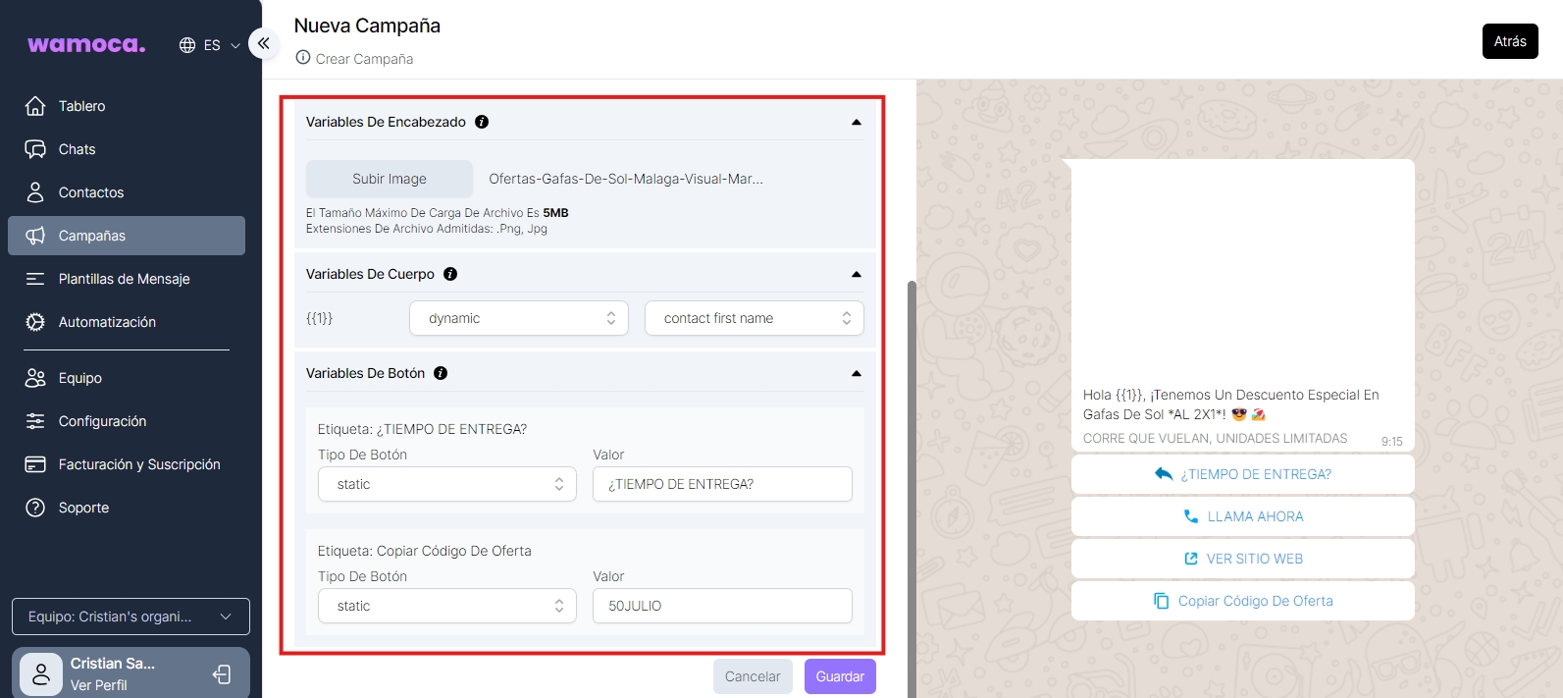Collapse the Variables De Botón section
This screenshot has width=1563, height=698.
856,374
